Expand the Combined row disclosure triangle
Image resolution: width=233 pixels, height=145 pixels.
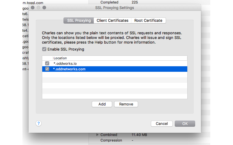[x=97, y=135]
